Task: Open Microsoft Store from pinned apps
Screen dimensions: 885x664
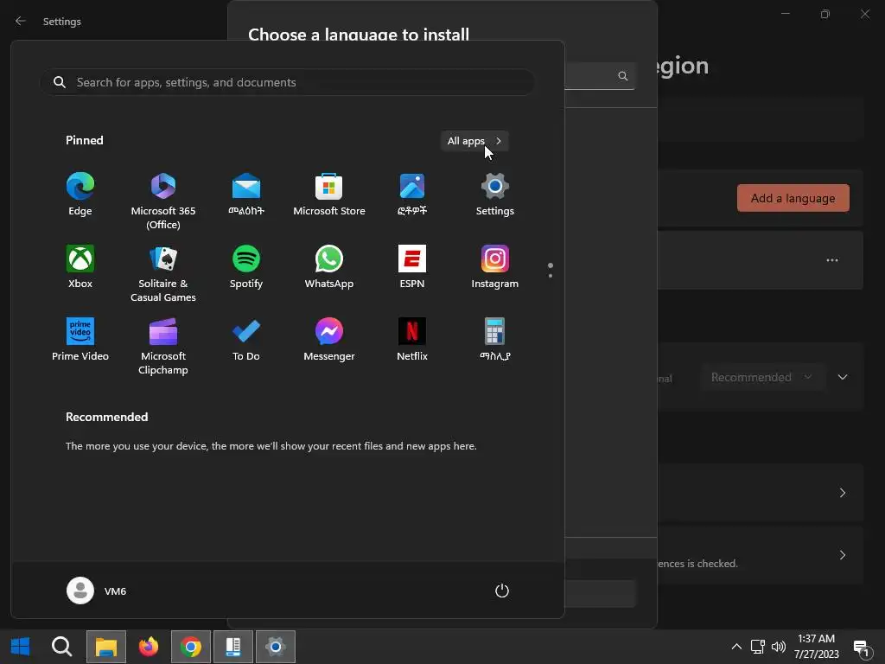Action: coord(329,195)
